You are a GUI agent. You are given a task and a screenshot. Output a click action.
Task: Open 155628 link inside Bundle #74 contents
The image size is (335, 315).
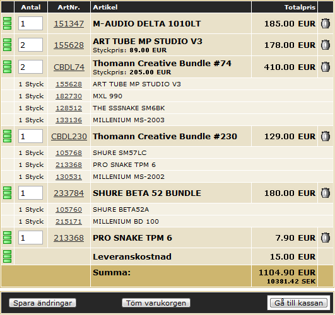69,84
